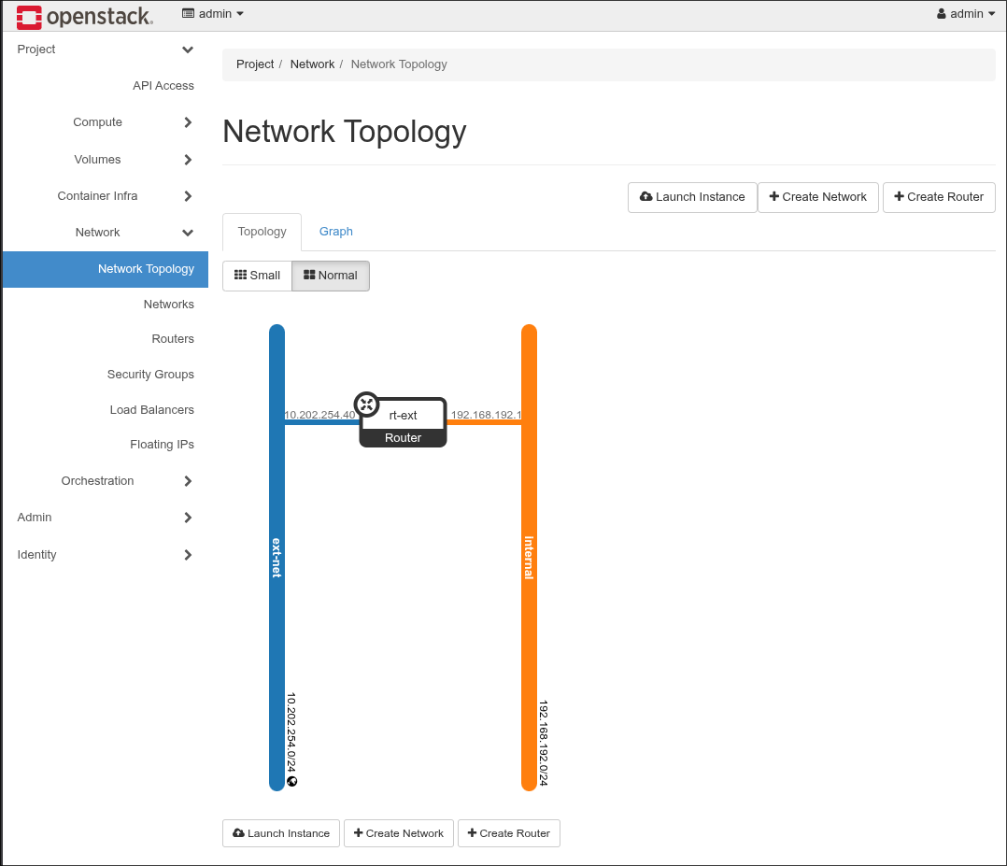Switch topology view to Normal
Screen dimensions: 1007x866
[x=331, y=276]
